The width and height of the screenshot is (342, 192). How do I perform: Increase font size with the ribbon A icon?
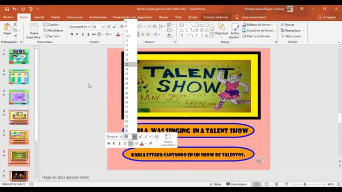click(x=109, y=27)
